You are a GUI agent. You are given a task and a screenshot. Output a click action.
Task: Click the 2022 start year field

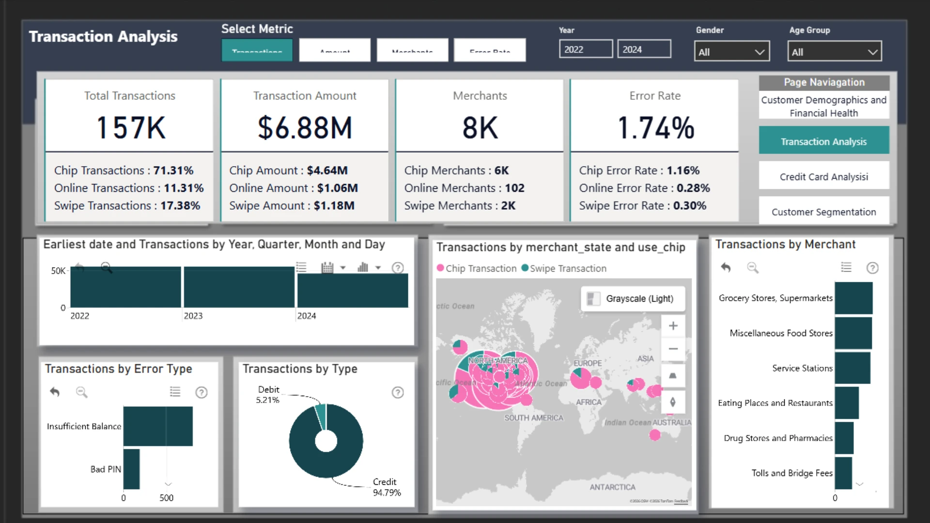[x=586, y=49]
